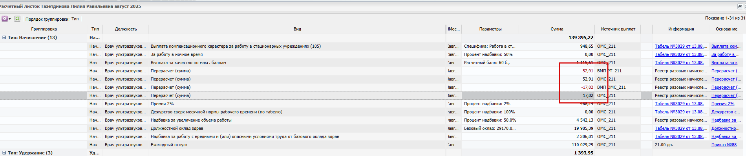Select the Ежегодный отпуск row
The height and width of the screenshot is (156, 746).
coord(373,145)
